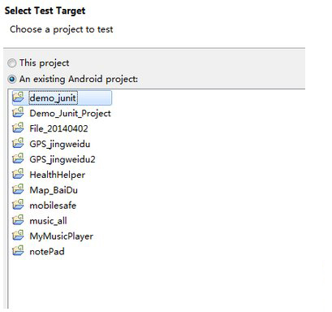Click the Demo_Junit_Project folder icon
Viewport: 332px width, 312px height.
[x=18, y=112]
